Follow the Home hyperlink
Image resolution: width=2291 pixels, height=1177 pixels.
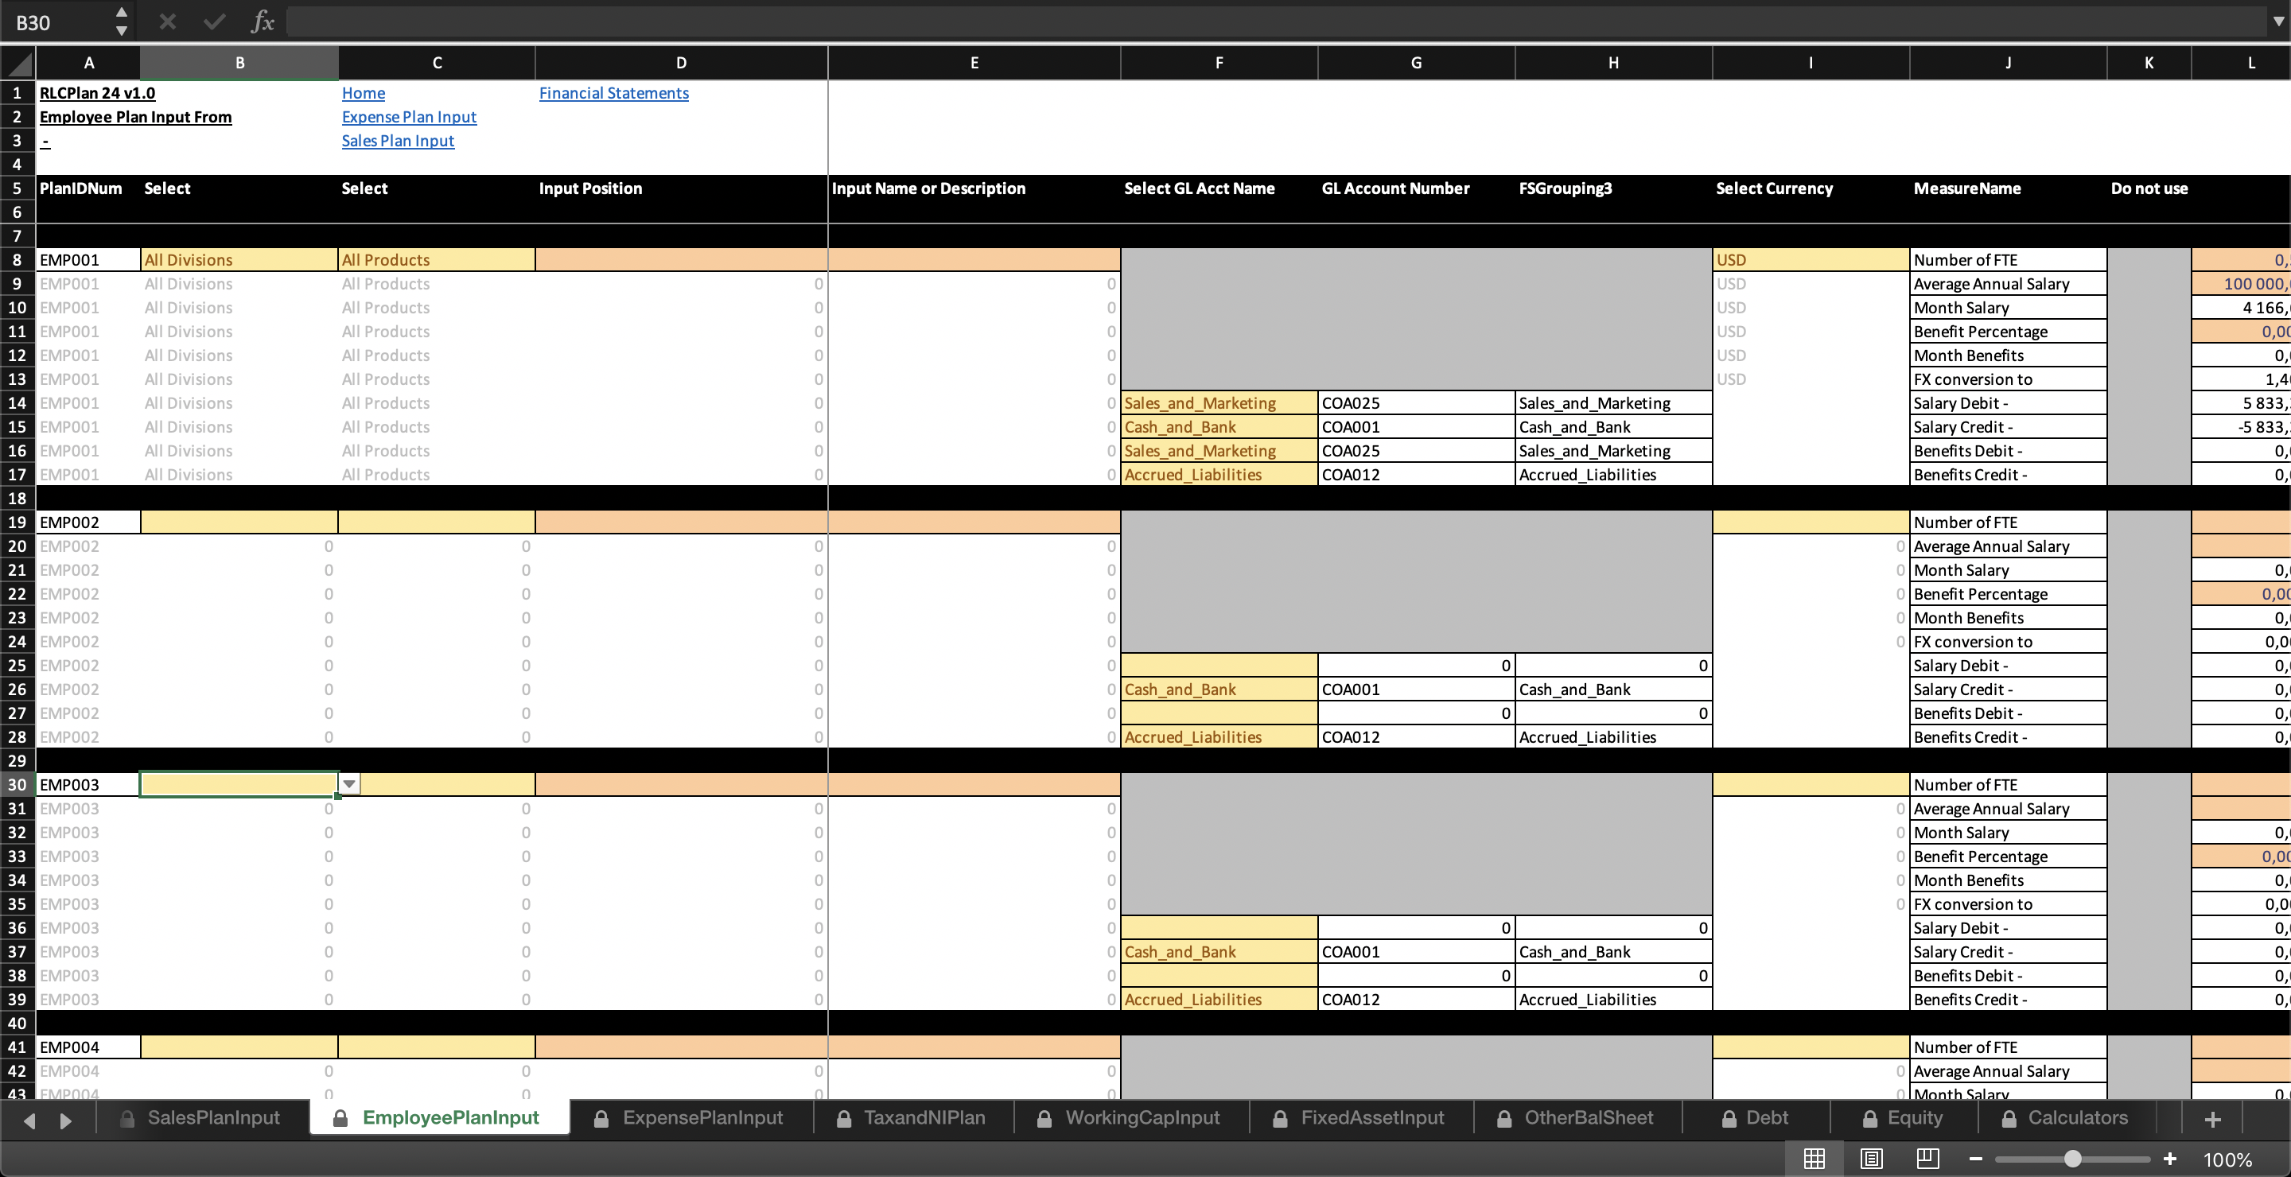[363, 93]
